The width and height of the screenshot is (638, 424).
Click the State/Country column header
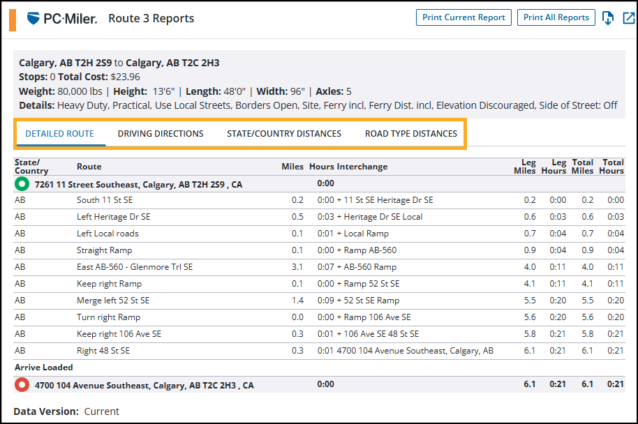point(31,167)
